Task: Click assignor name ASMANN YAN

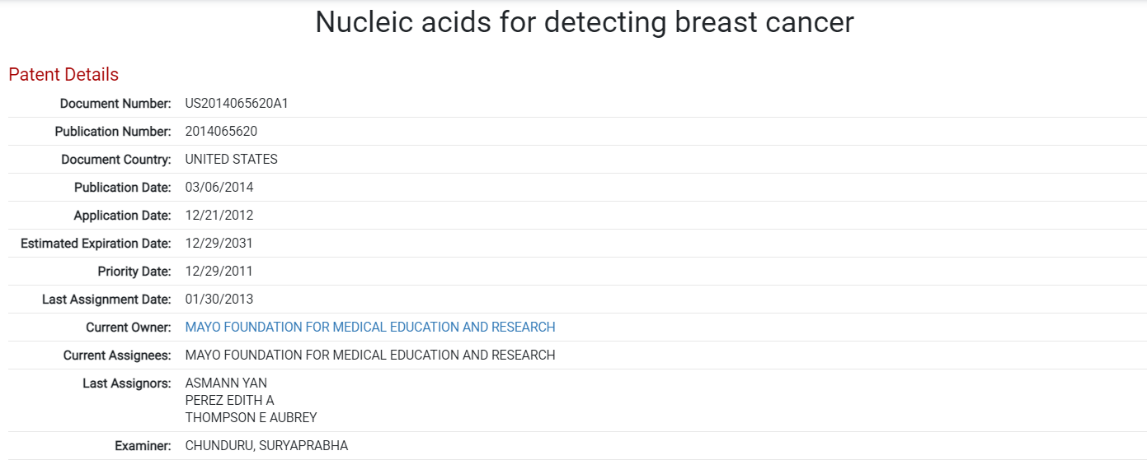Action: [x=226, y=383]
